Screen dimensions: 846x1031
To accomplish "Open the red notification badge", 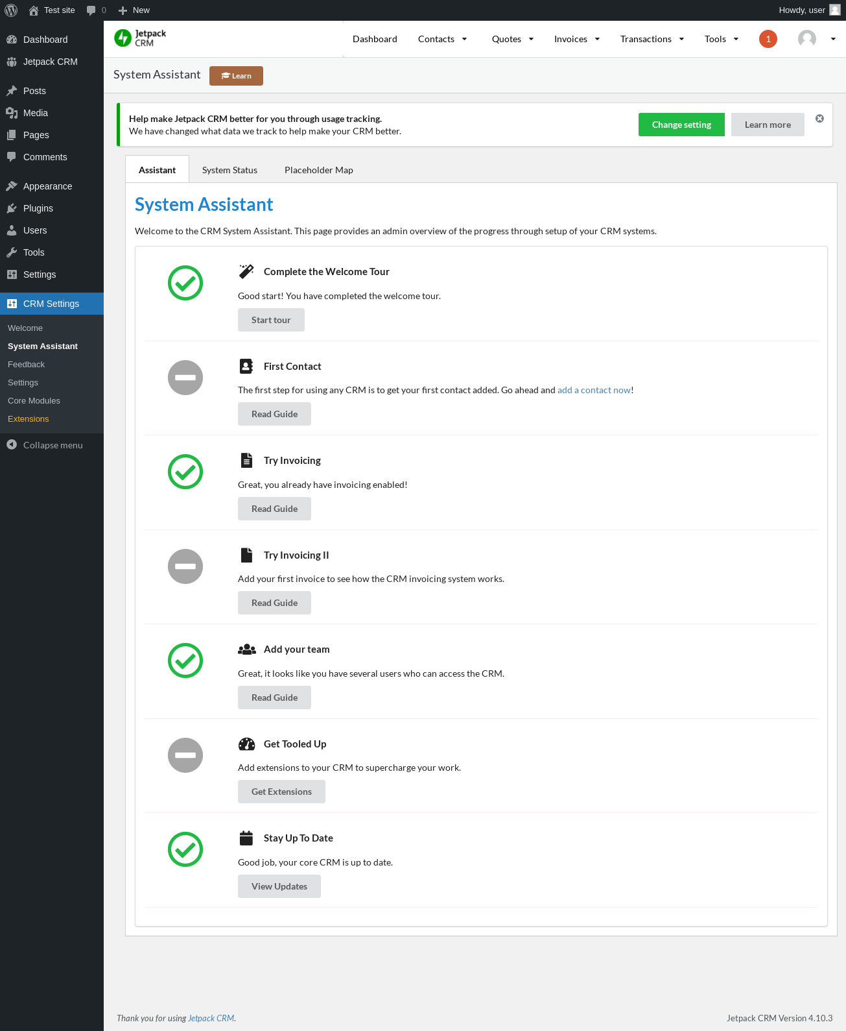I will 768,39.
